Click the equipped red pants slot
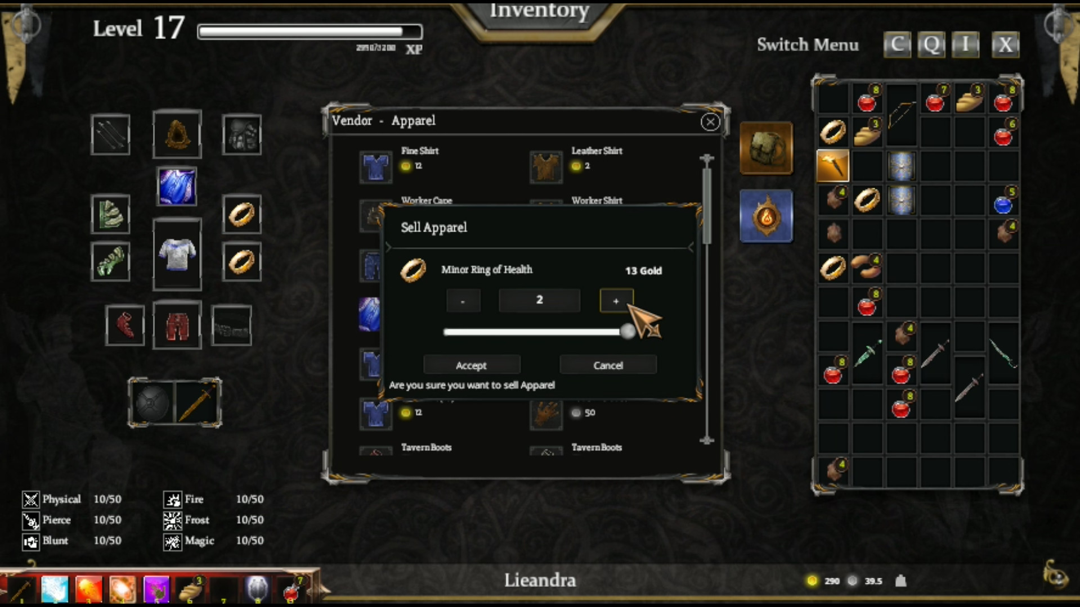Screen dimensions: 1080x607 pos(177,325)
